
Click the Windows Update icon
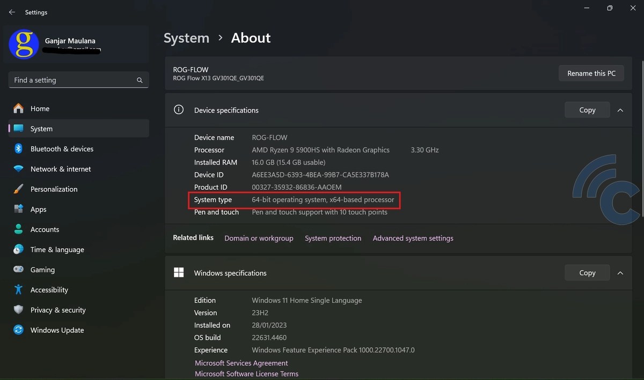tap(19, 330)
